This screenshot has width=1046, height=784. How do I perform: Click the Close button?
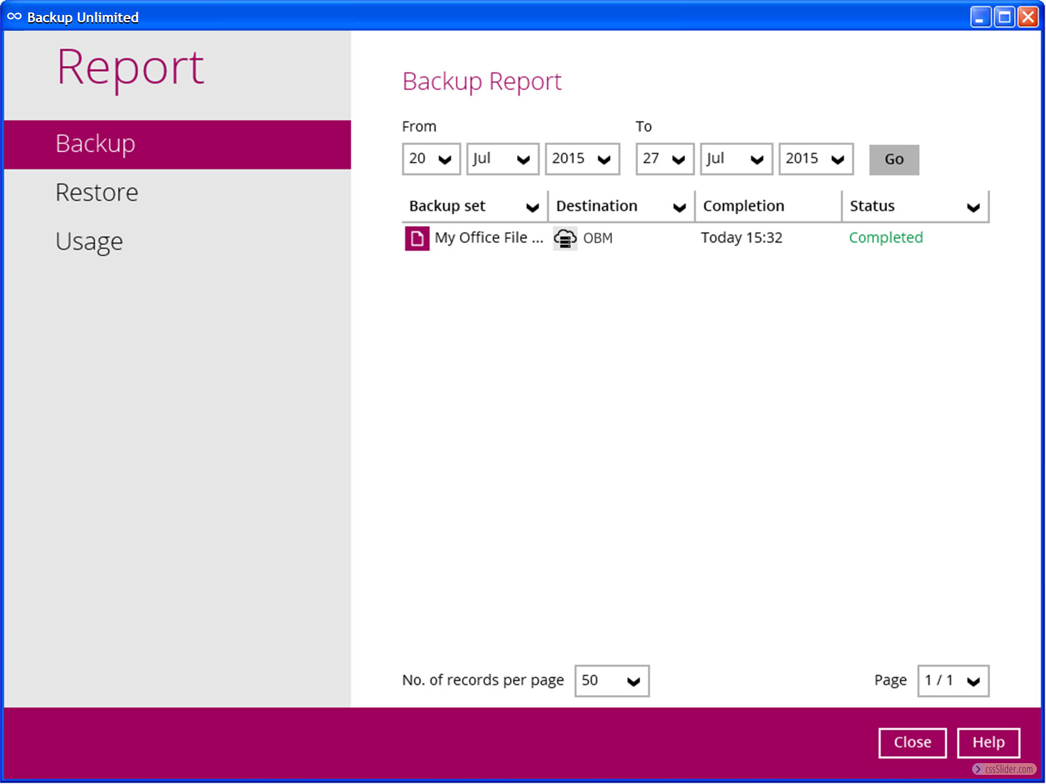click(912, 743)
